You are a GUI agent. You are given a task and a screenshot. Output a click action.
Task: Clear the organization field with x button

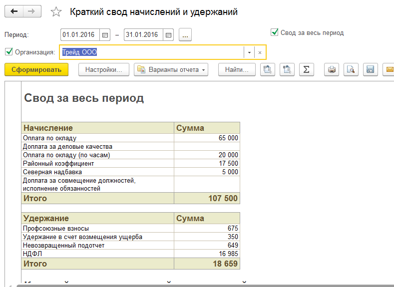[260, 52]
